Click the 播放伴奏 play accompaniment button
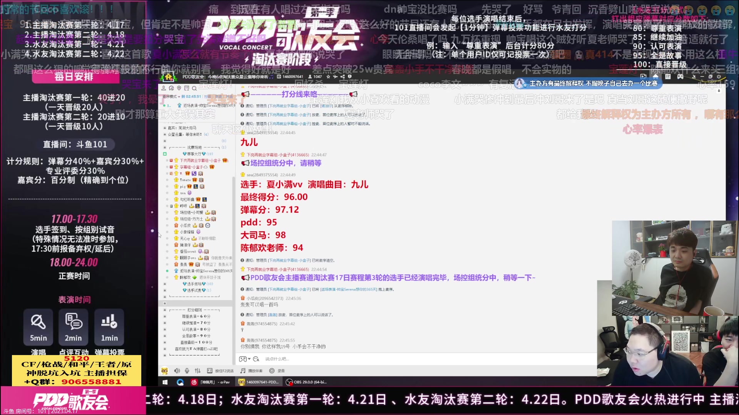This screenshot has height=415, width=739. [x=252, y=371]
